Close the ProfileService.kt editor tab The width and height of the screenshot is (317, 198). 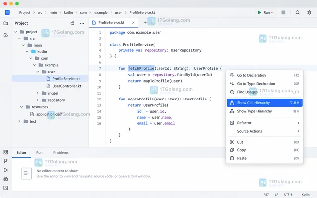pyautogui.click(x=133, y=23)
